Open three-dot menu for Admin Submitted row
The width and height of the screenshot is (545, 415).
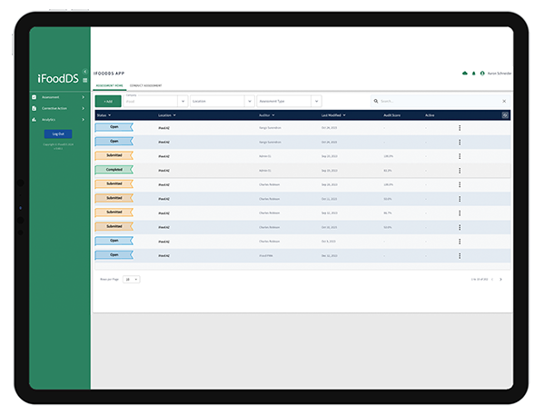pos(460,156)
